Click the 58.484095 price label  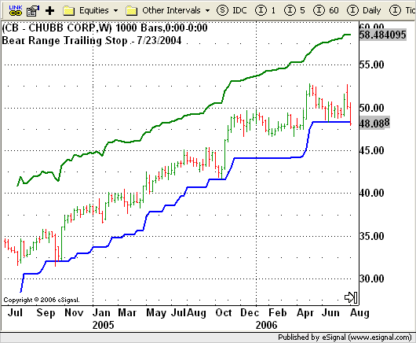click(x=383, y=35)
